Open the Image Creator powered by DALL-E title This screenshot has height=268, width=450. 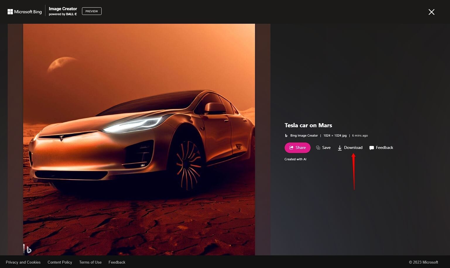[x=63, y=11]
